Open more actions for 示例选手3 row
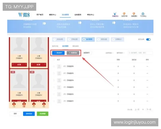This screenshot has width=161, height=129. tap(147, 87)
